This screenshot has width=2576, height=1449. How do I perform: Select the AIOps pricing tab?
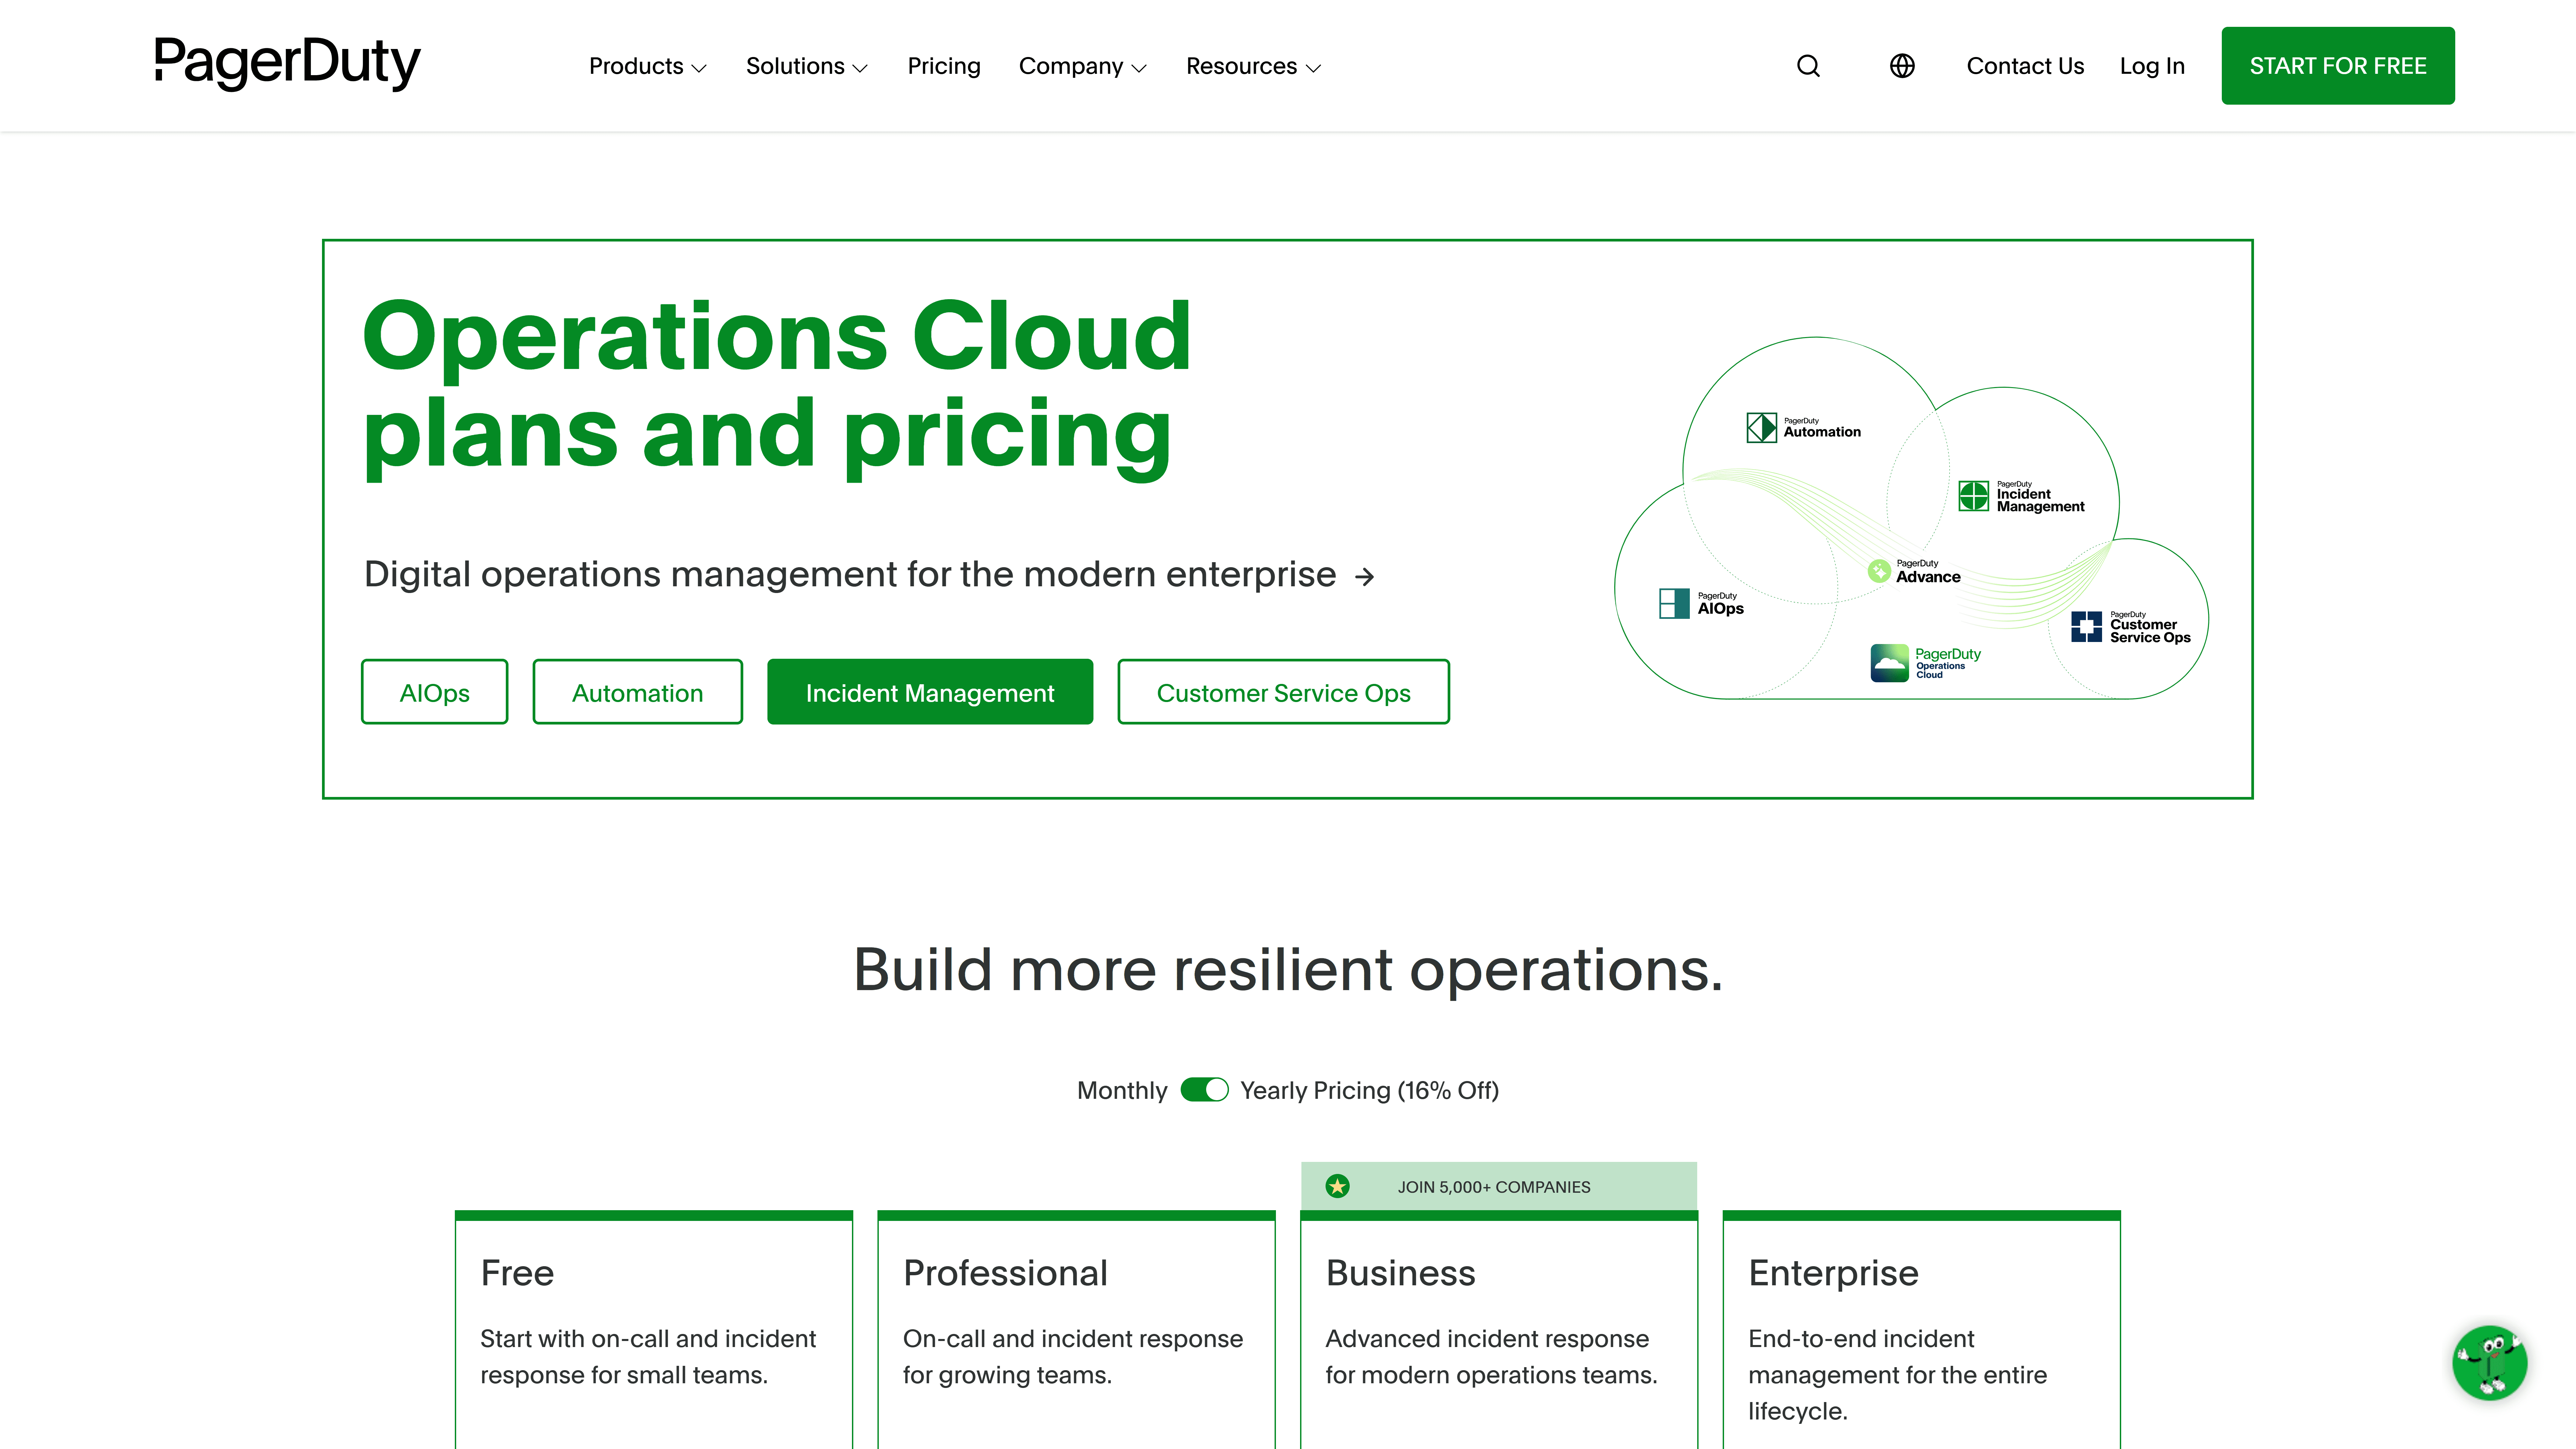[435, 692]
